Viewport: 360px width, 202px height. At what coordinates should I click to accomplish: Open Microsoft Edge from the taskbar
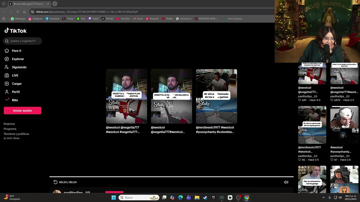coord(181,198)
